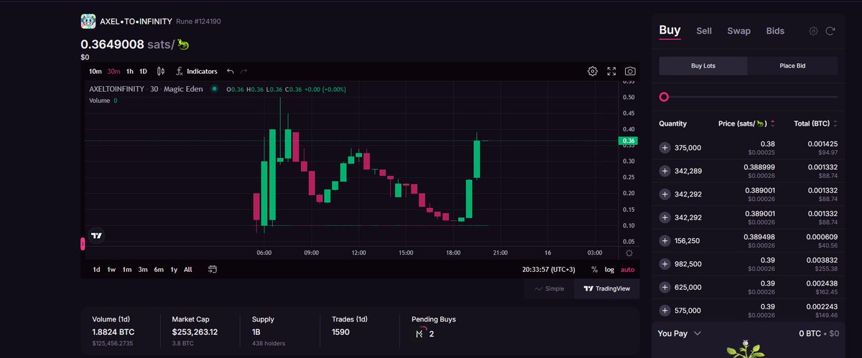Open order panel settings gear
Image resolution: width=862 pixels, height=358 pixels.
click(813, 31)
